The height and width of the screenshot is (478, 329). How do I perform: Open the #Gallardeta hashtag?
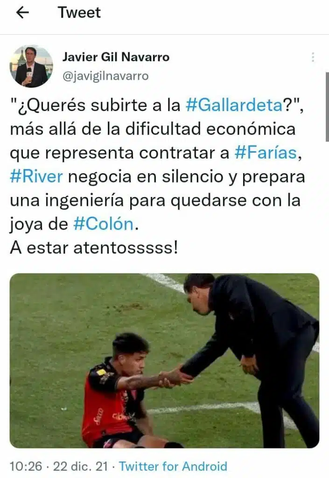click(x=234, y=105)
